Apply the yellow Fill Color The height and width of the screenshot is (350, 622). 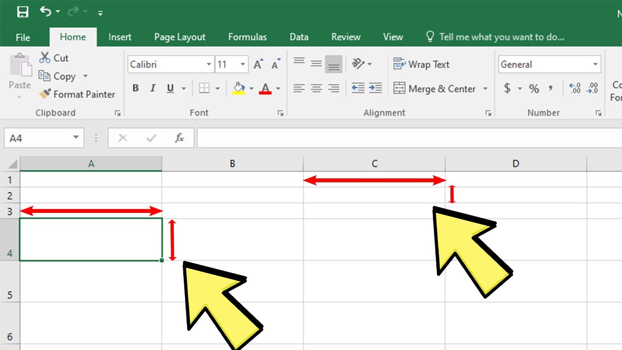(x=239, y=88)
